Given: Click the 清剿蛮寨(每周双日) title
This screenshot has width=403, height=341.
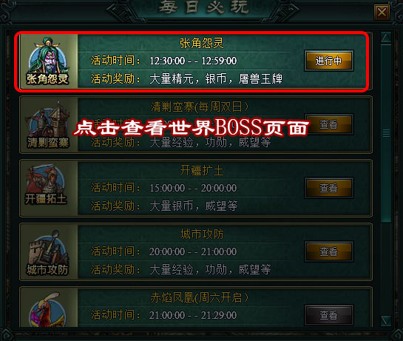Looking at the screenshot, I should point(200,107).
